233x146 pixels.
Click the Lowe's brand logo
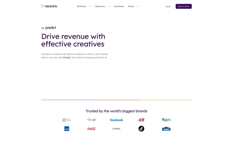point(166,129)
